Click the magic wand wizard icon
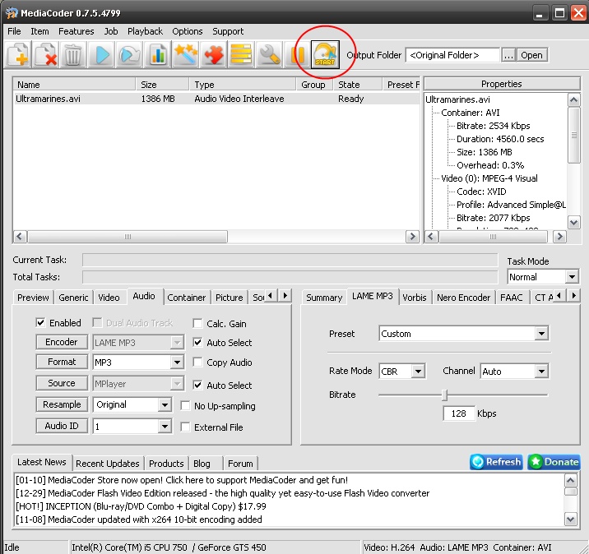The image size is (589, 554). point(185,55)
